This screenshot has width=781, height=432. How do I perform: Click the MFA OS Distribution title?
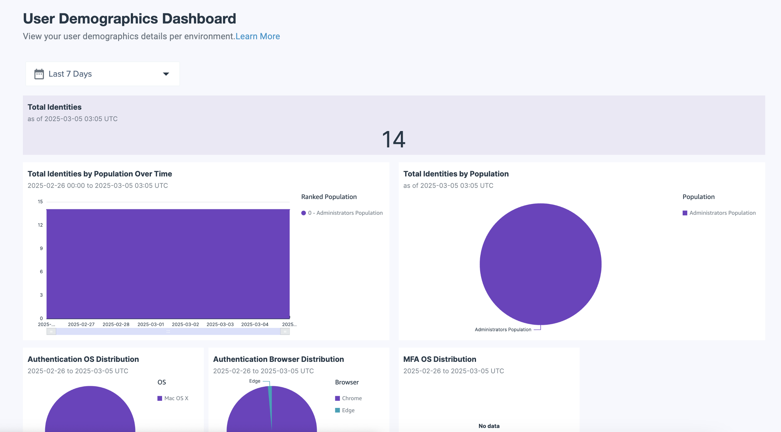pyautogui.click(x=440, y=359)
